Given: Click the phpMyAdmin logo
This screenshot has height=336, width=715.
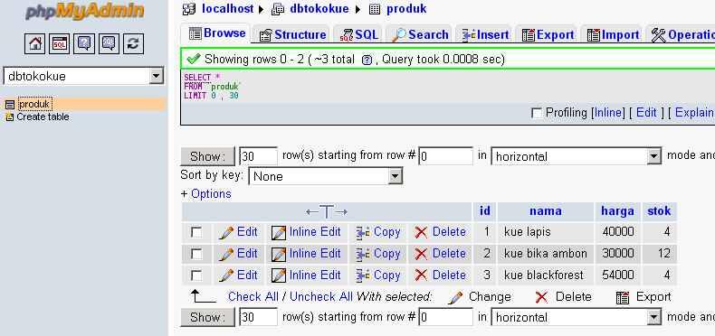Looking at the screenshot, I should pos(85,12).
